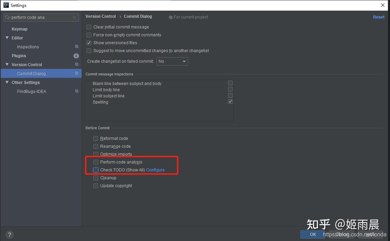
Task: Enable Update copyright before commit
Action: pos(96,186)
